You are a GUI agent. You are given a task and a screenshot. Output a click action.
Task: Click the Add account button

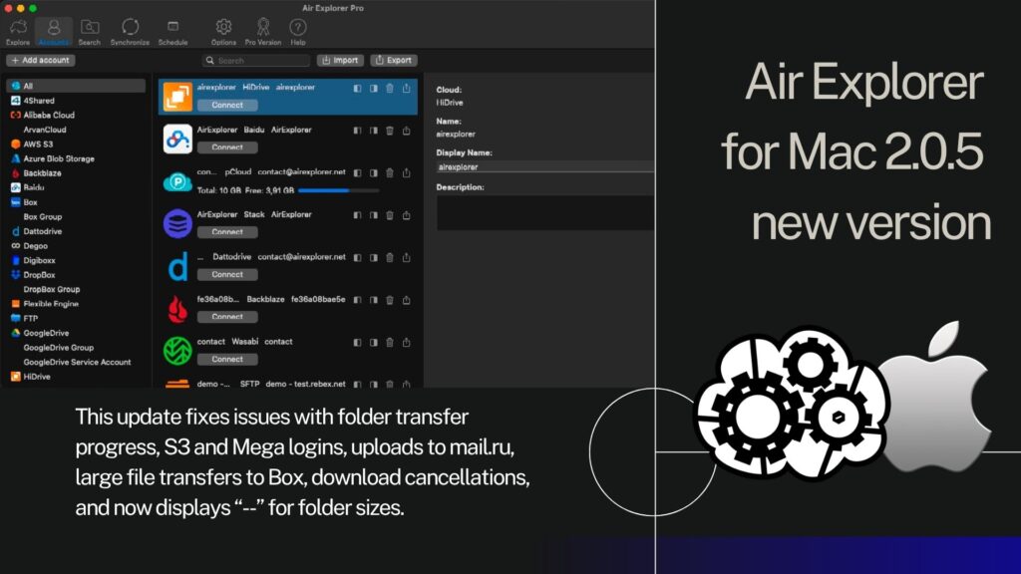point(41,61)
